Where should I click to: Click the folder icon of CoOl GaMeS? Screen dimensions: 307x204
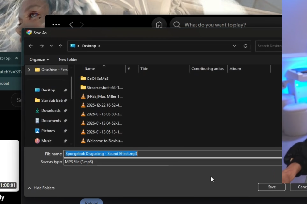pos(83,78)
